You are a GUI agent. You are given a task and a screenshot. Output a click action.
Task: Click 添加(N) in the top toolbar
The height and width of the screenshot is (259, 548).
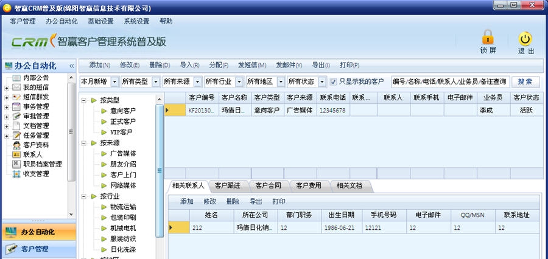(99, 65)
